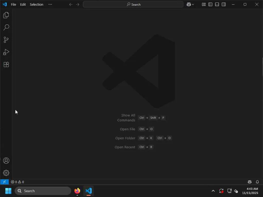Open the Customize Layout control
263x197 pixels.
[x=204, y=5]
